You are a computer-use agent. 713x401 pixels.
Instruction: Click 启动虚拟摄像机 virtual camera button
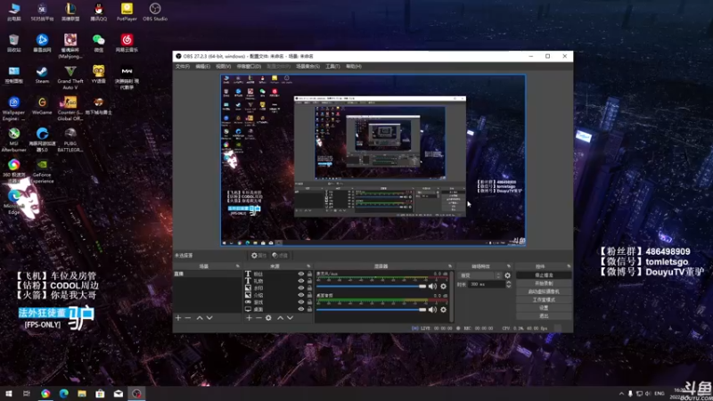click(x=544, y=291)
